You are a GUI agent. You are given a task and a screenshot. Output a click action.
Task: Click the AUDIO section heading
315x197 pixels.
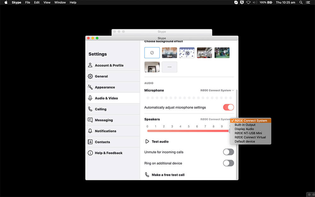pos(149,83)
